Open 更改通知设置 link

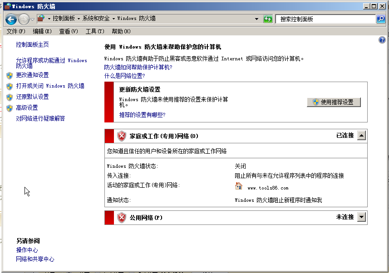32,75
